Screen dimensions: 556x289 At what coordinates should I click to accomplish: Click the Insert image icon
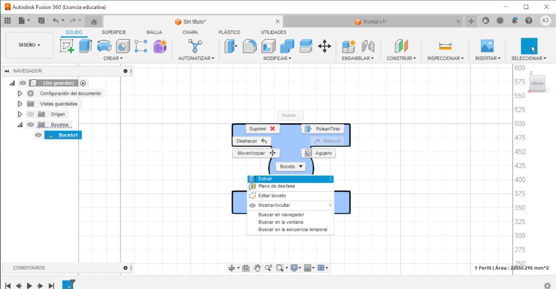[x=487, y=46]
